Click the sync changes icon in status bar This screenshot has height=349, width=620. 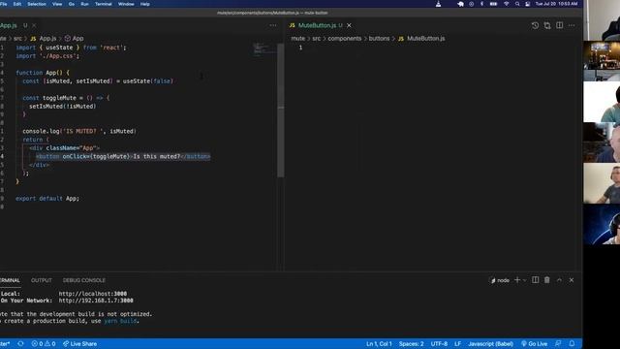click(x=20, y=343)
